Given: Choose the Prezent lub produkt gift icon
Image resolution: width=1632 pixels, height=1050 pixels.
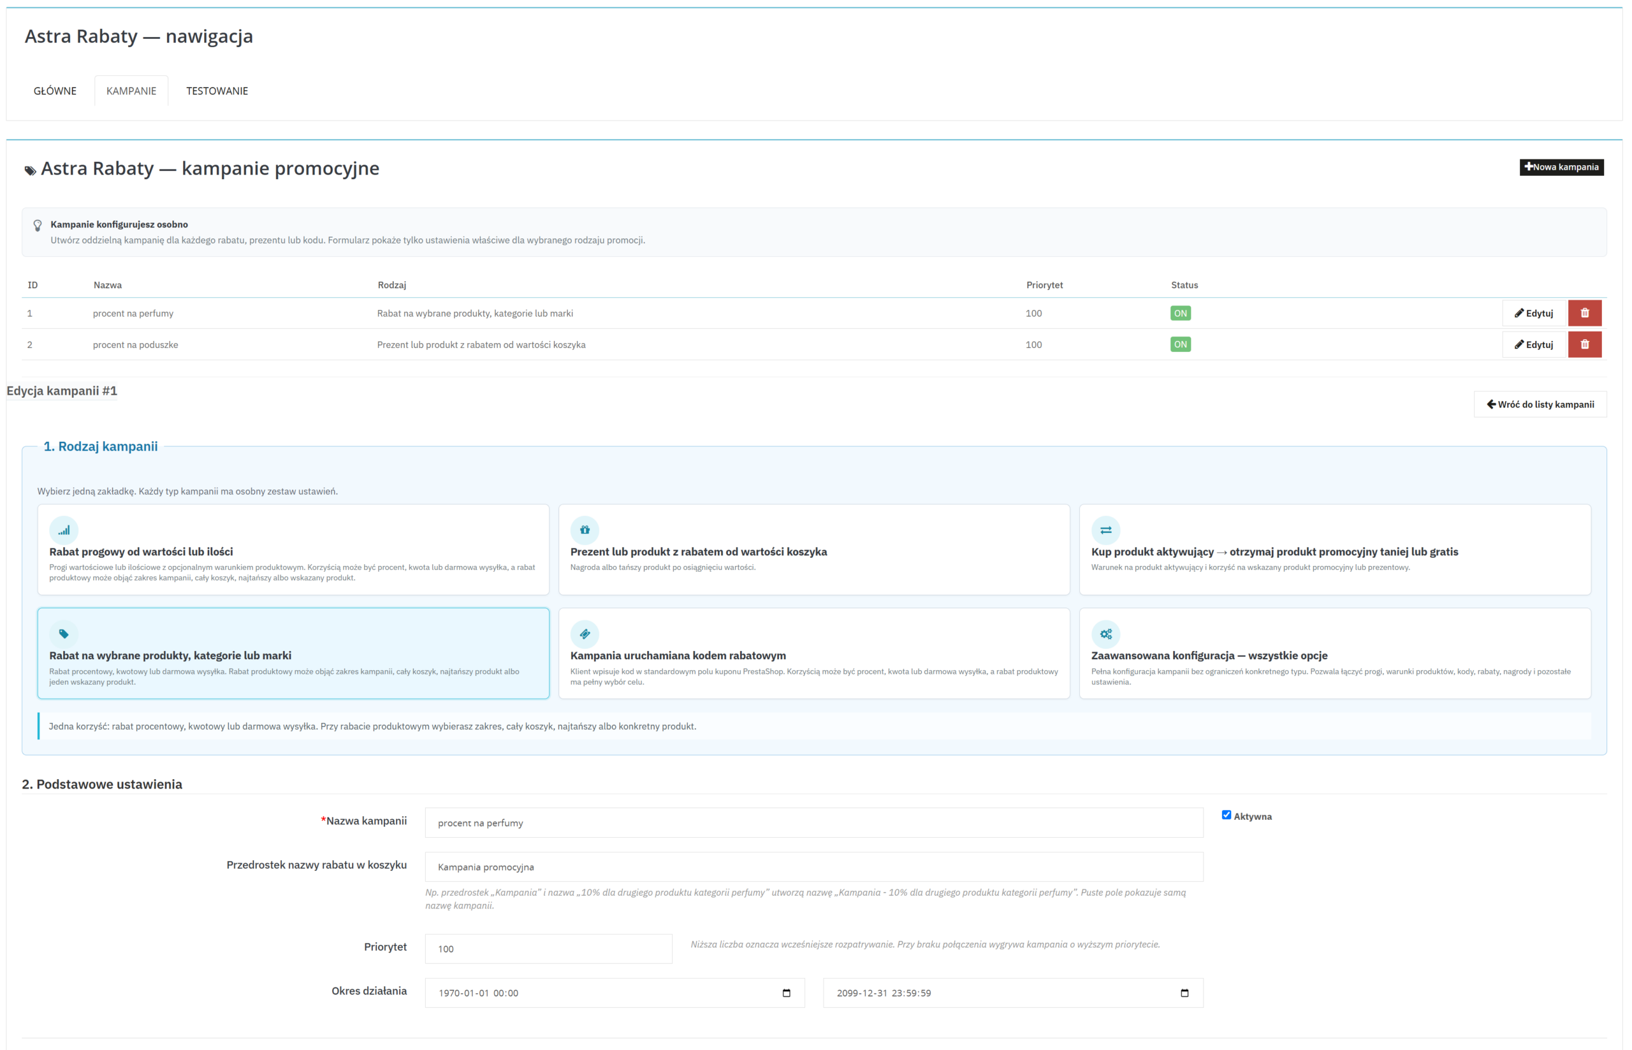Looking at the screenshot, I should coord(584,530).
